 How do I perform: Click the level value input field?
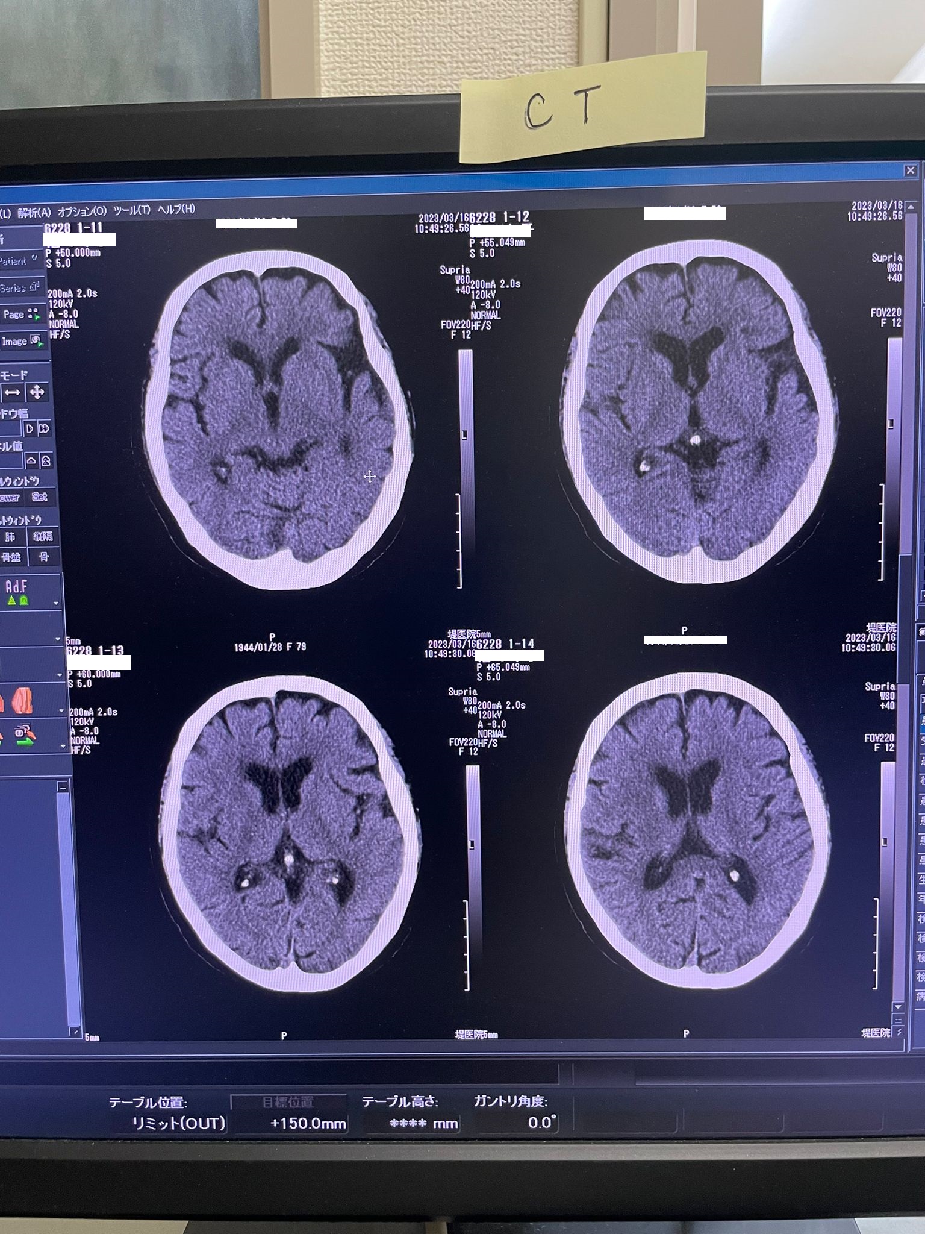tap(11, 461)
